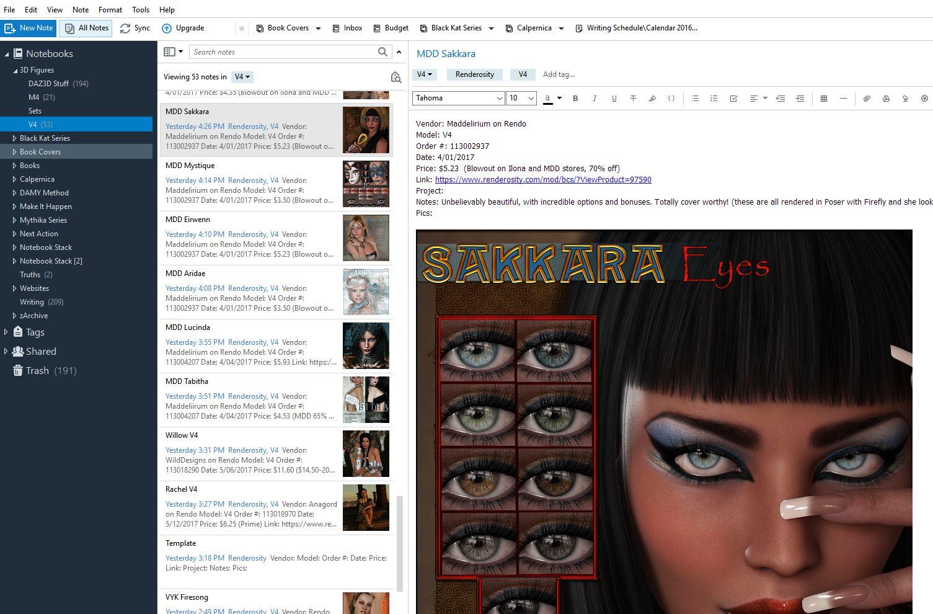Select the MDD Mystique note thumbnail
Image resolution: width=933 pixels, height=614 pixels.
(x=366, y=184)
